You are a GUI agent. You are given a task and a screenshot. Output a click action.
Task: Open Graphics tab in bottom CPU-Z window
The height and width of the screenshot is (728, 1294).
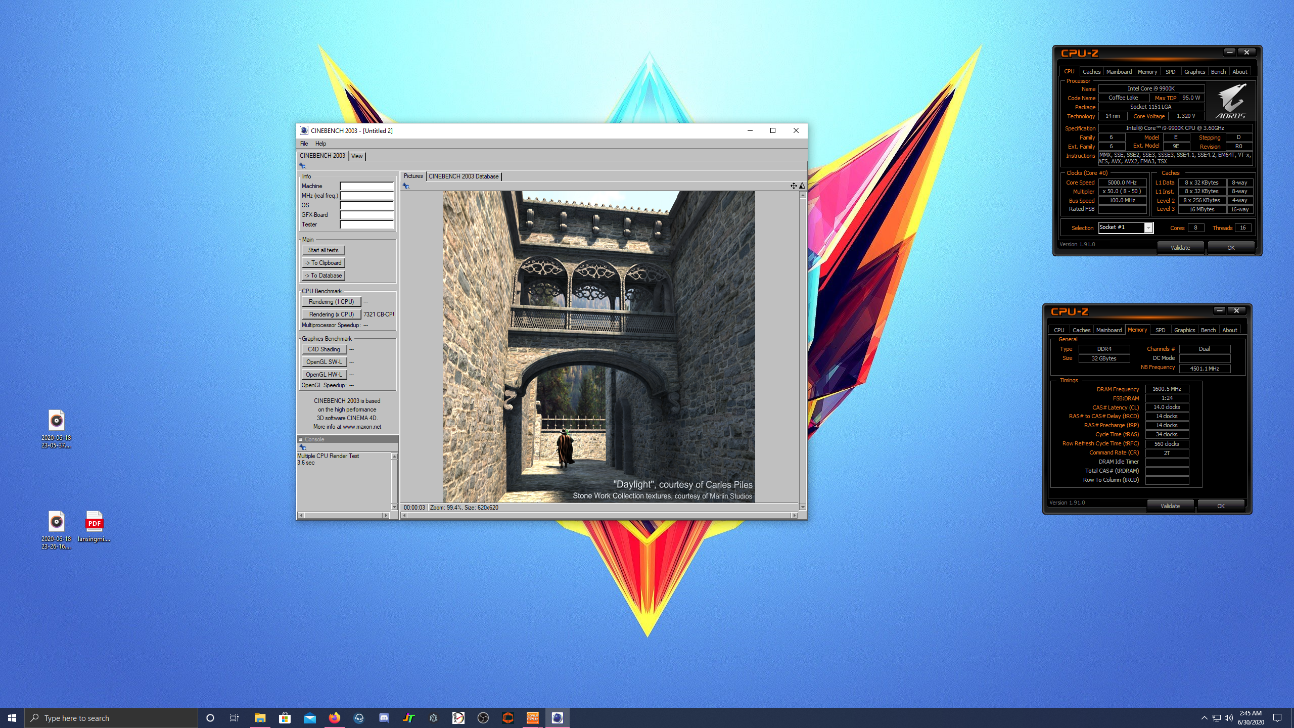pos(1184,330)
